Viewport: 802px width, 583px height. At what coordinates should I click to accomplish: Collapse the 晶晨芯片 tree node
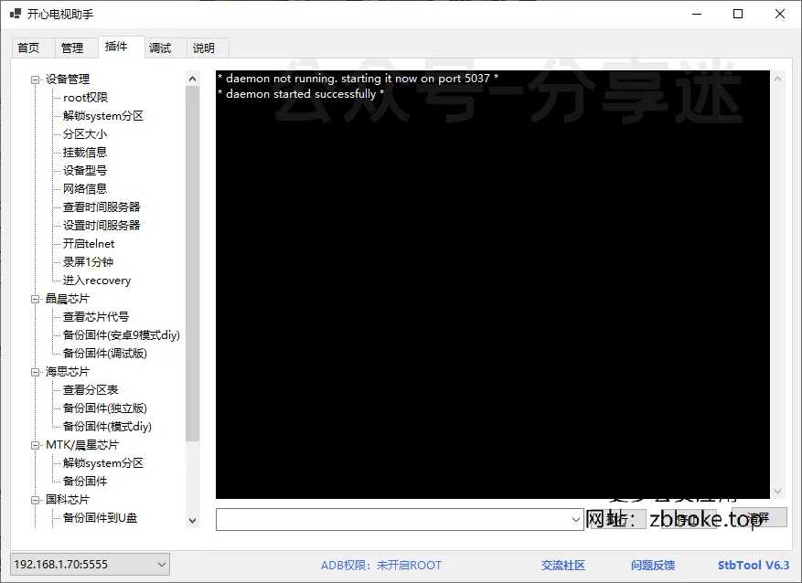coord(36,299)
